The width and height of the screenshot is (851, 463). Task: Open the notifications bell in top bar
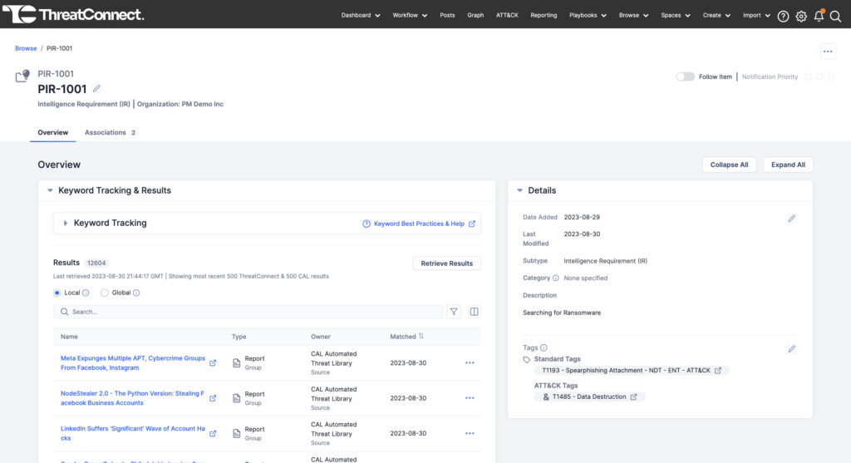(819, 16)
